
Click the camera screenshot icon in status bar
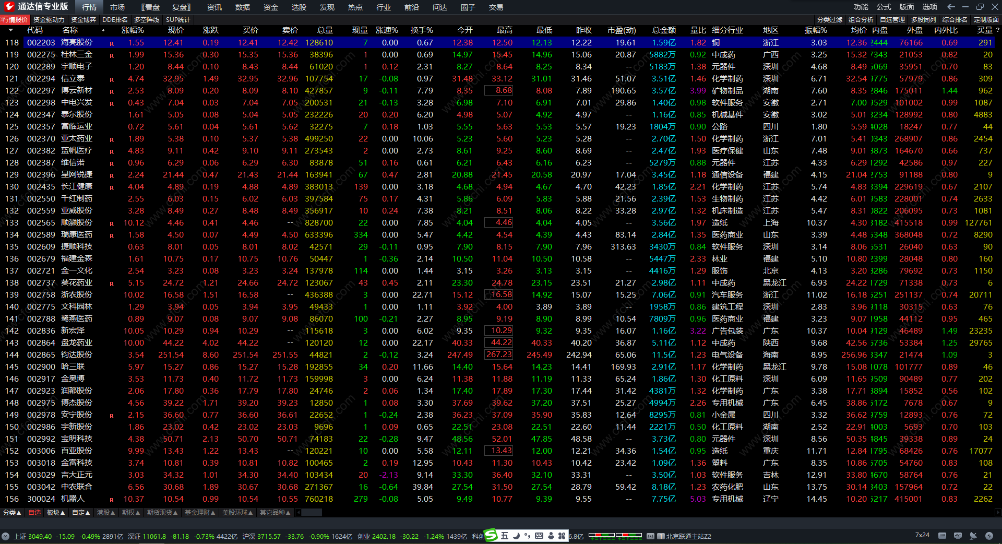(x=651, y=536)
